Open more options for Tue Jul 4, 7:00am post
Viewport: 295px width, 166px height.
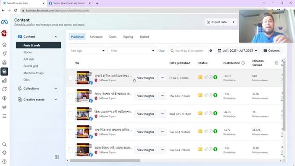162,150
